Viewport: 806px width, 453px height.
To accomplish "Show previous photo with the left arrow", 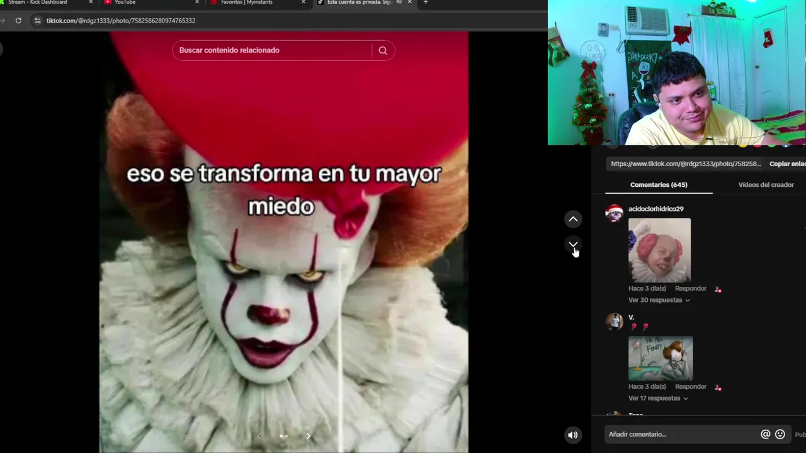I will click(259, 435).
